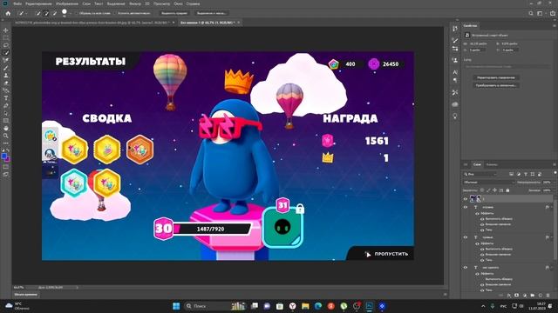
Task: Select the Lasso tool
Action: click(6, 45)
